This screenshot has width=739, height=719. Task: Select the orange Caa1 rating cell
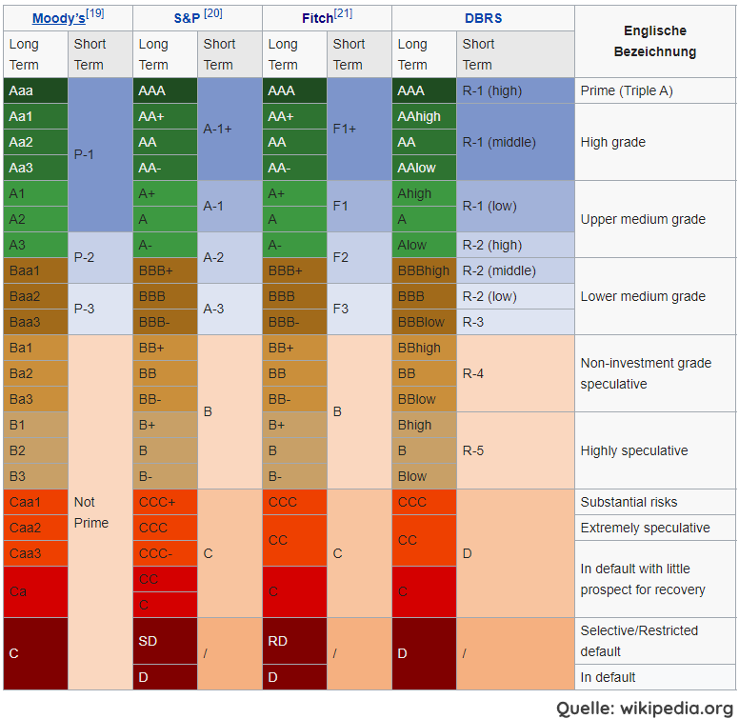pyautogui.click(x=35, y=502)
